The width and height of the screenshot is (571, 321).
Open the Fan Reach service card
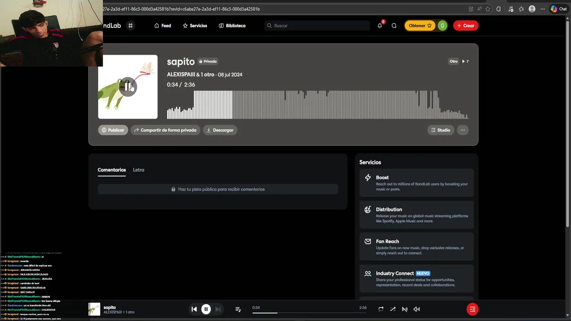416,247
